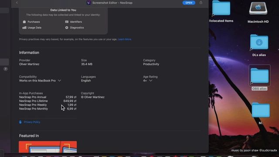Select the DLs alias folder
Screen dimensions: 279x157
[x=259, y=42]
